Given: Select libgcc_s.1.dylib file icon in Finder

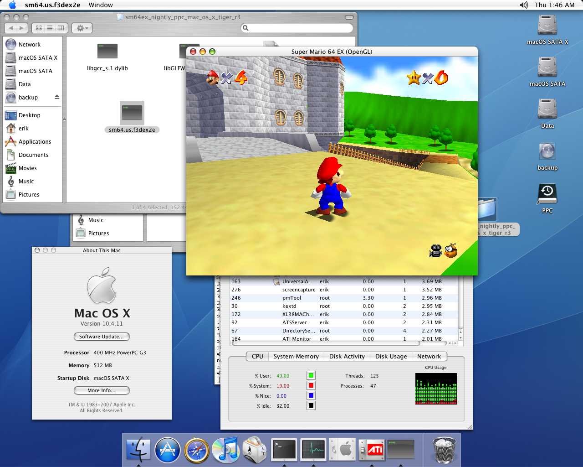Looking at the screenshot, I should [107, 51].
